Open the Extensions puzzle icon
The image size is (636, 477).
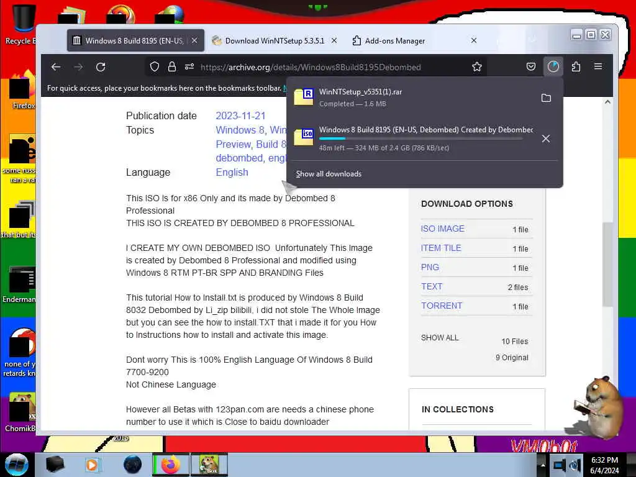coord(576,66)
